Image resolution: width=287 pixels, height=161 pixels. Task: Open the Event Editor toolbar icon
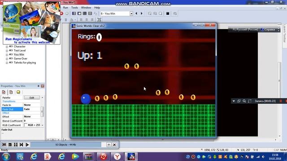pos(85,13)
